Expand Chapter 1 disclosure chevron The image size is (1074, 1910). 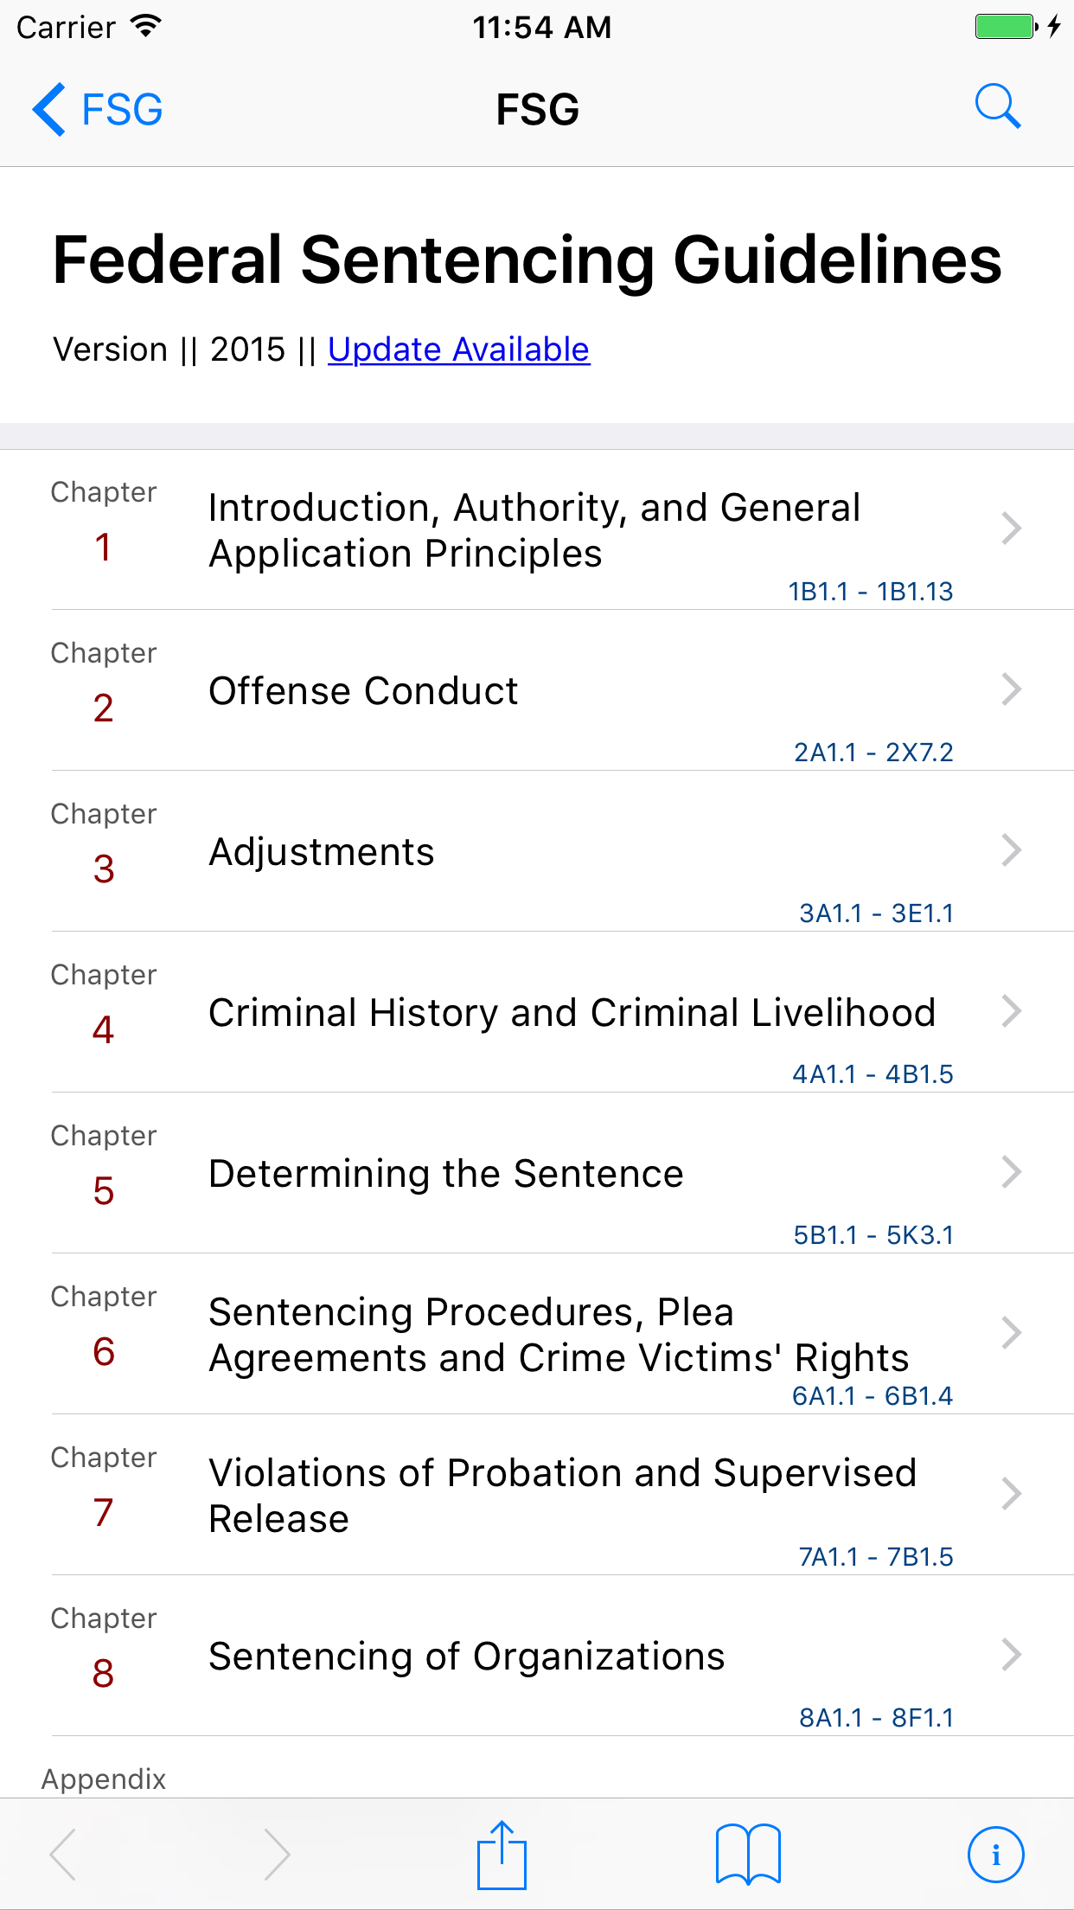coord(1012,528)
